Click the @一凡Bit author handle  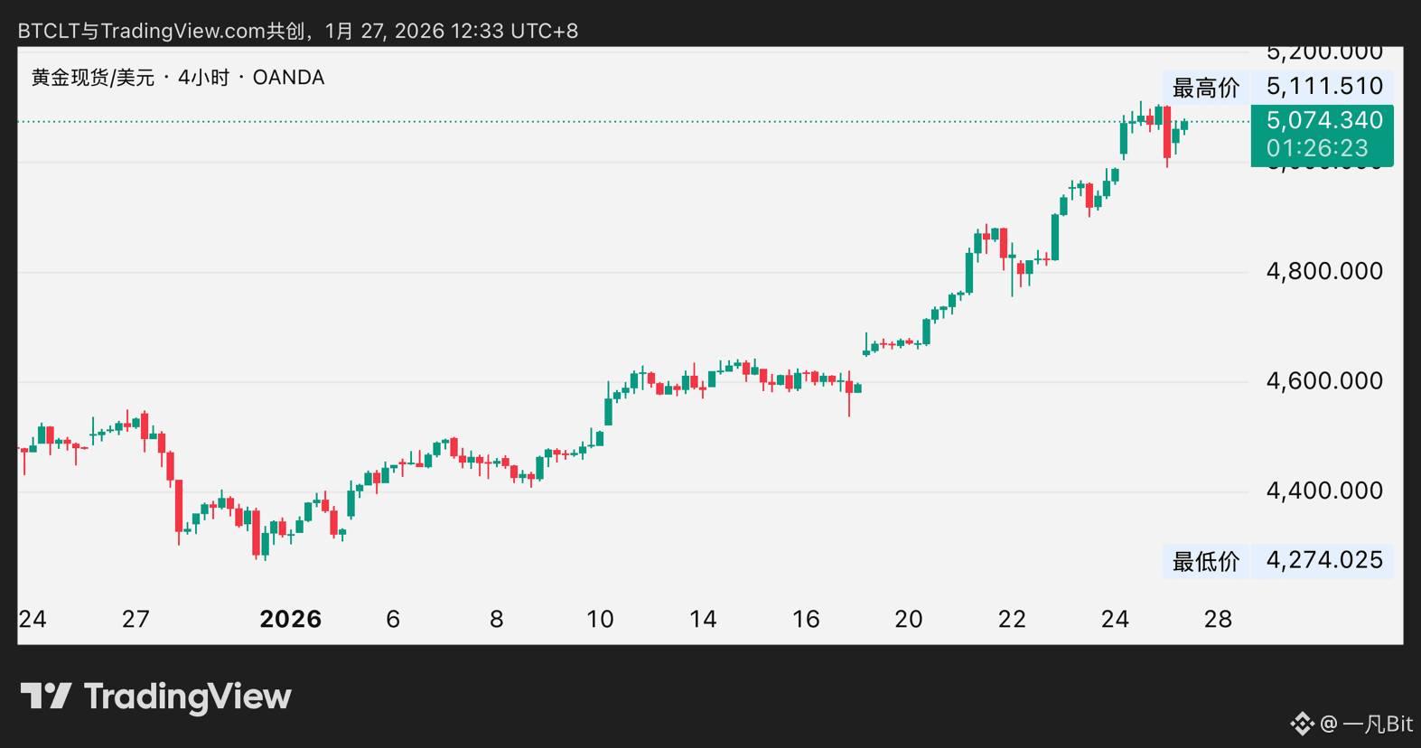click(1366, 724)
